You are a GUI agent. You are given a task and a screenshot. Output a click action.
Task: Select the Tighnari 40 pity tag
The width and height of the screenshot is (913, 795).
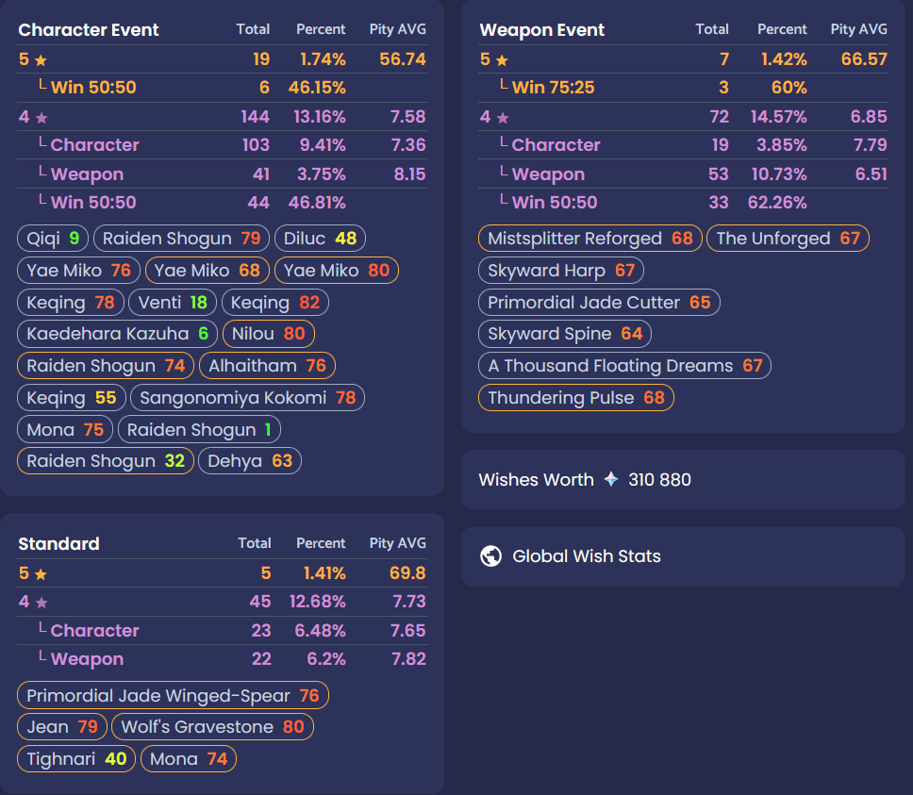click(76, 759)
